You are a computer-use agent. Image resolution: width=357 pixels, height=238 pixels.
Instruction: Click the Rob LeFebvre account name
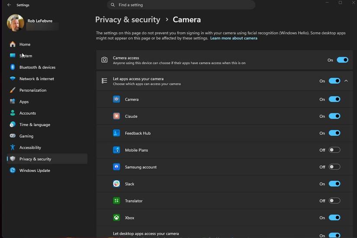point(40,21)
